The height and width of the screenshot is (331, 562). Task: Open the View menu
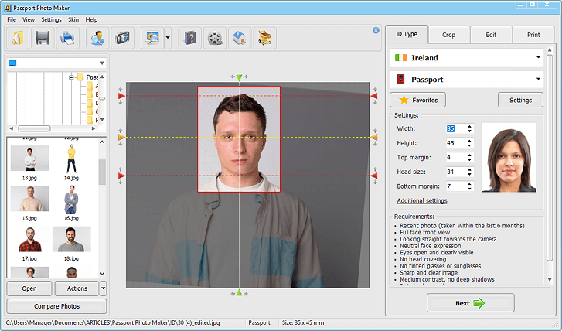(29, 20)
